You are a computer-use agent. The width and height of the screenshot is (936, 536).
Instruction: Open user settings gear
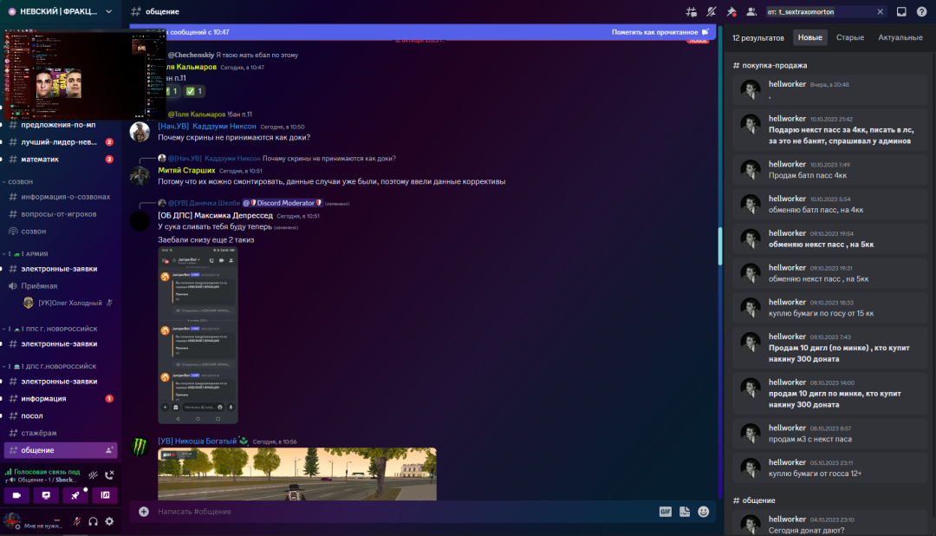pyautogui.click(x=109, y=521)
